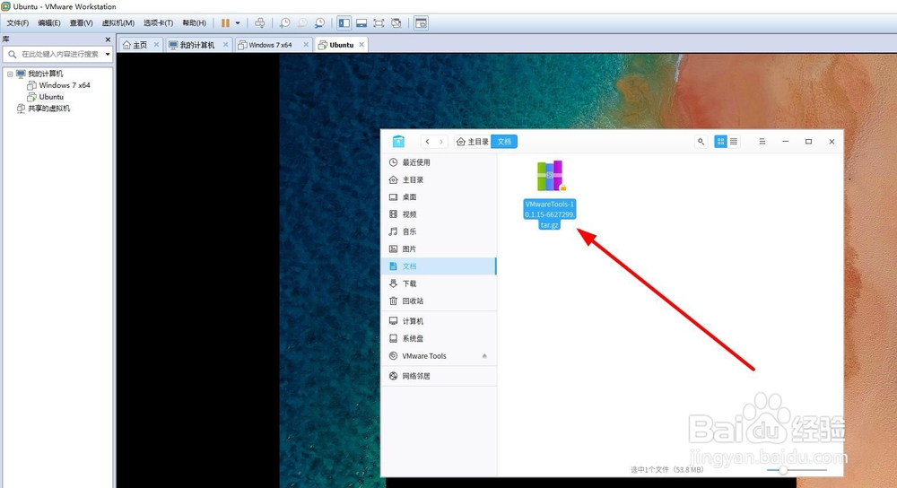This screenshot has height=488, width=897.
Task: Open 下载 folder in the sidebar
Action: (439, 283)
